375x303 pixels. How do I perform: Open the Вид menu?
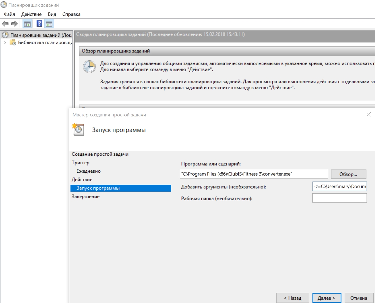(x=52, y=14)
